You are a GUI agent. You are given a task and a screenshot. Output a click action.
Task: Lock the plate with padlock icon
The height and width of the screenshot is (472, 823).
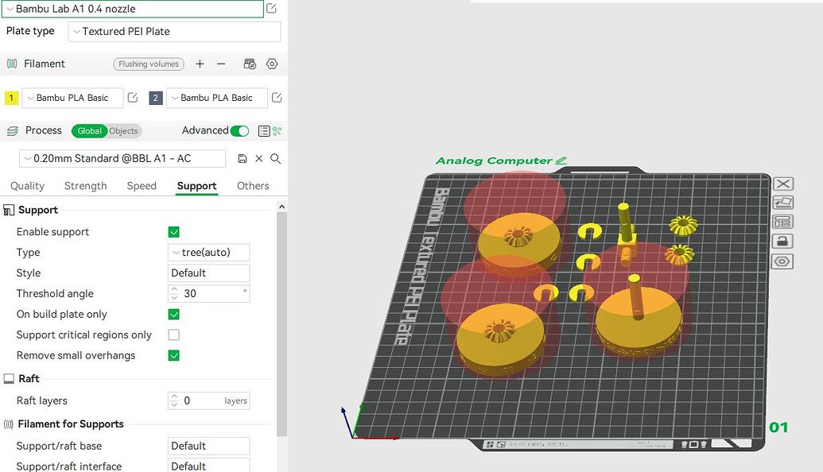click(x=782, y=242)
